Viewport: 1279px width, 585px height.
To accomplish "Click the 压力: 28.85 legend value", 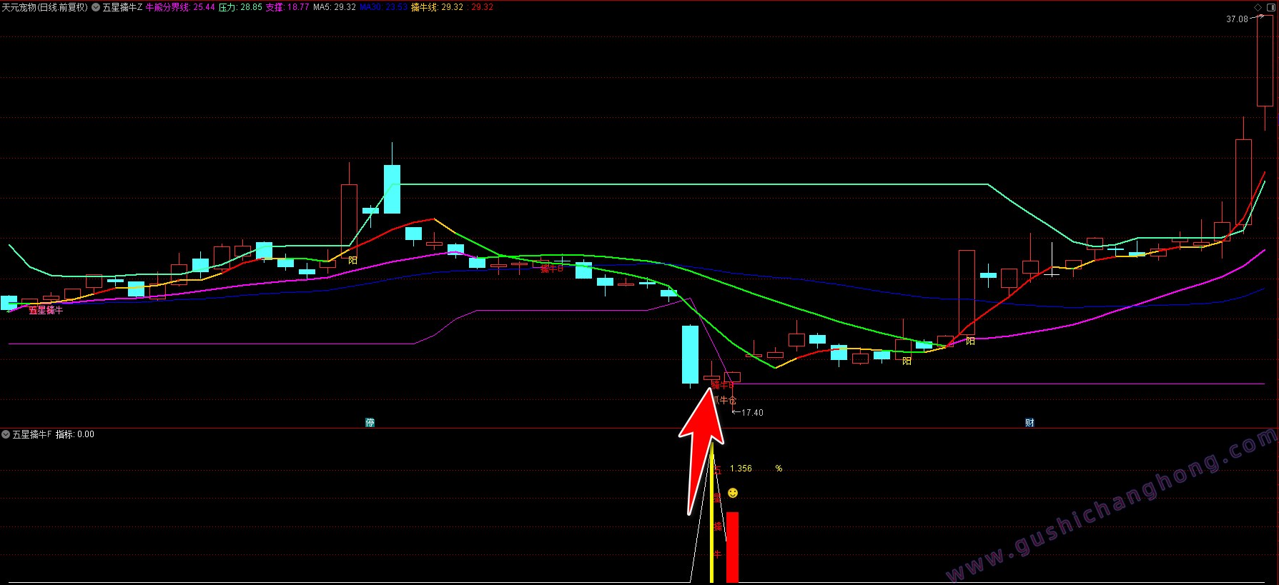I will [240, 7].
